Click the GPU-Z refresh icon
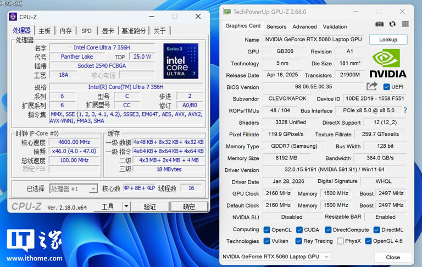The height and width of the screenshot is (267, 422). (392, 24)
